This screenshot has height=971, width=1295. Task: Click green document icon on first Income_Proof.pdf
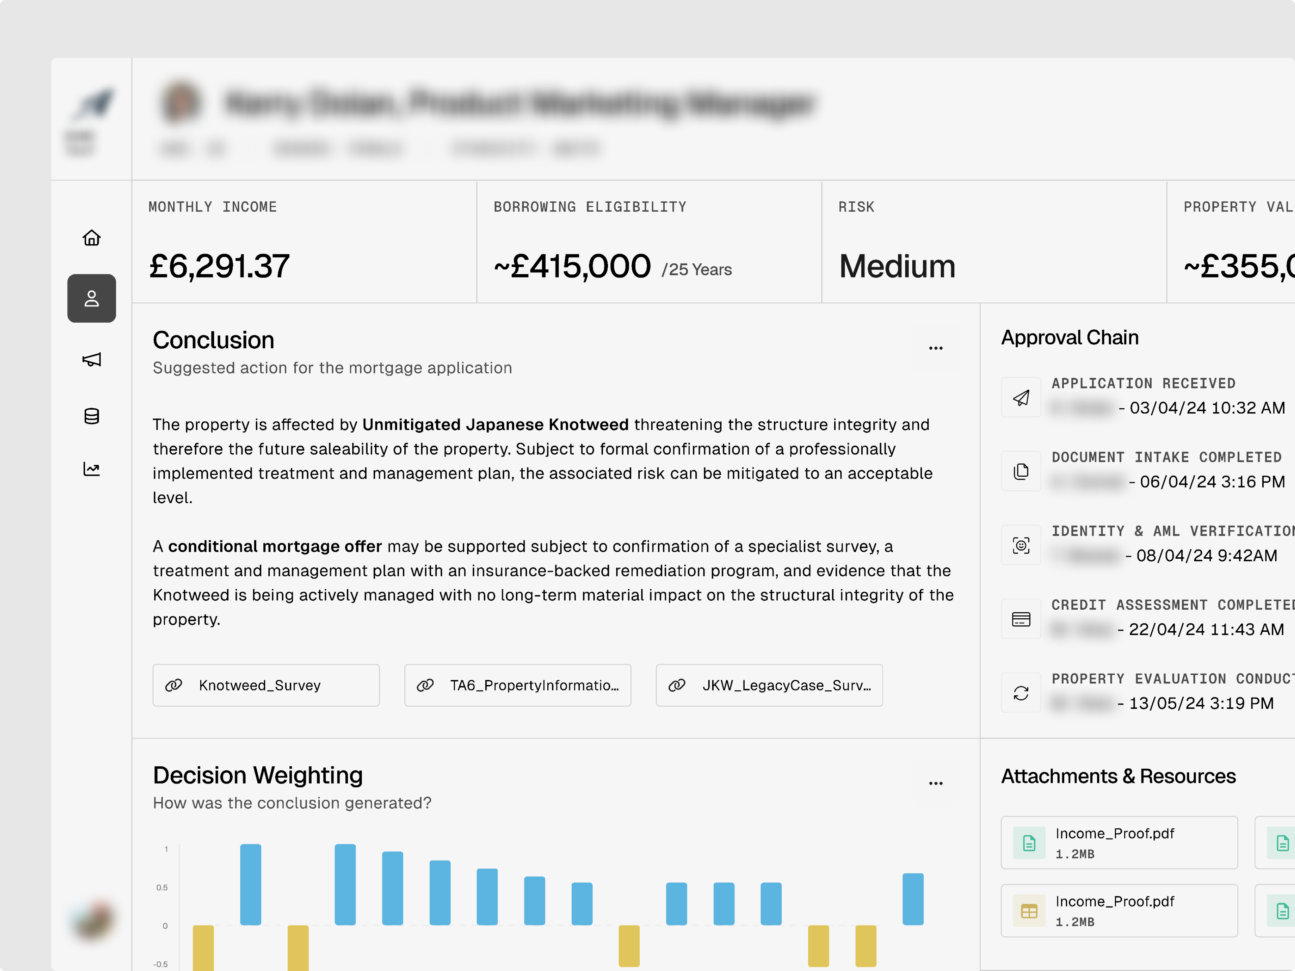click(x=1029, y=843)
